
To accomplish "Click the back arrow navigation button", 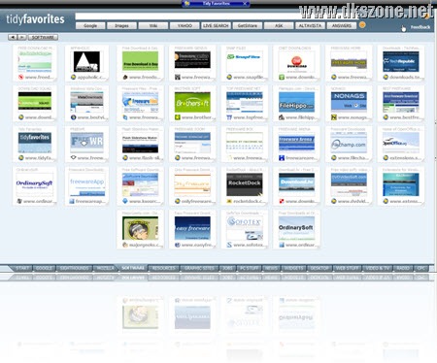I will pos(13,37).
